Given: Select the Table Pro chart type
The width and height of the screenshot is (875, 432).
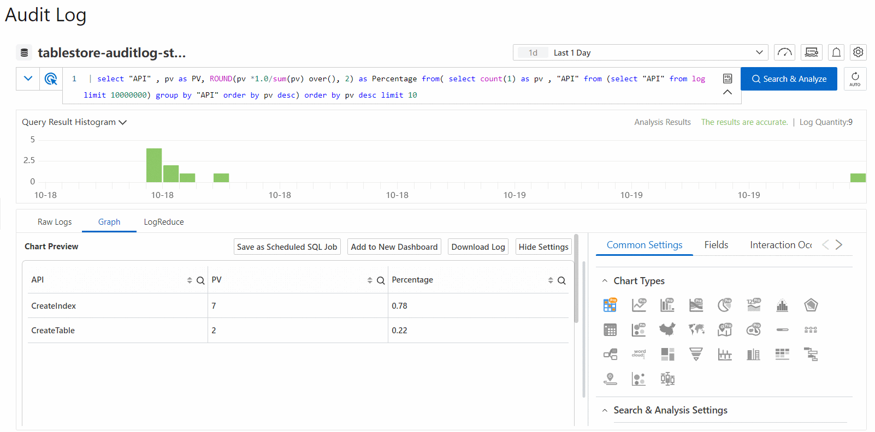Looking at the screenshot, I should (x=610, y=305).
